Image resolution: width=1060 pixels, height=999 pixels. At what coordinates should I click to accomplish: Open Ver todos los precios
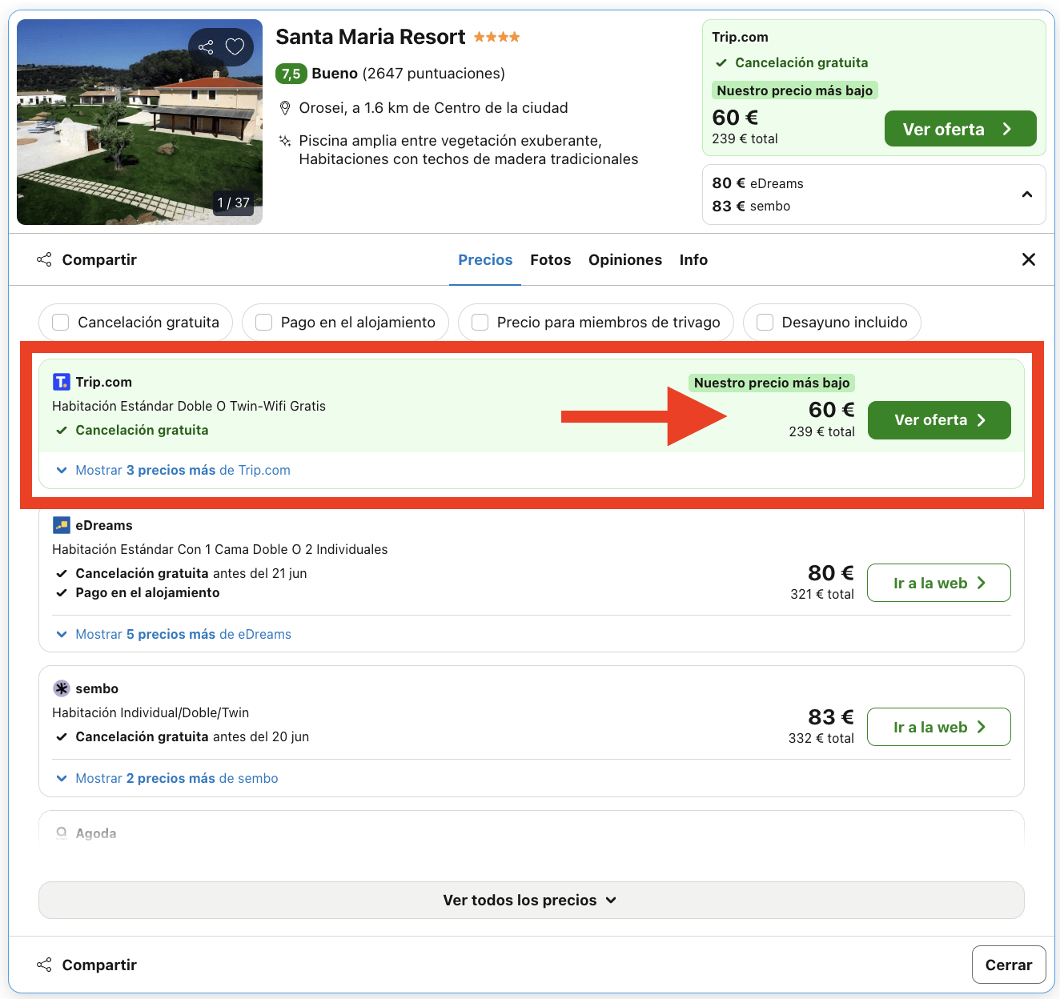pos(530,900)
